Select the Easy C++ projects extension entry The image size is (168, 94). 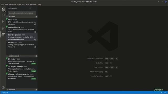coord(22,37)
